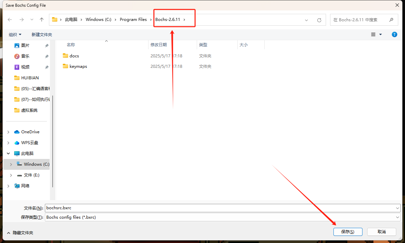
Task: Click the keymaps folder icon
Action: pos(65,66)
